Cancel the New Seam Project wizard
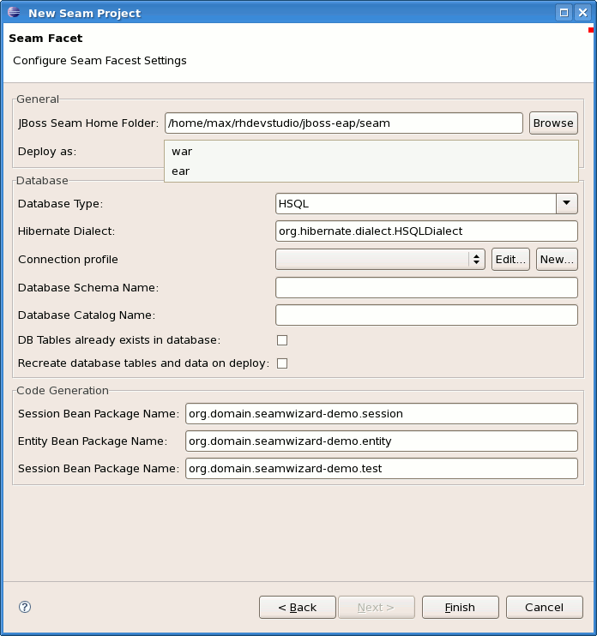The height and width of the screenshot is (636, 597). [x=544, y=607]
